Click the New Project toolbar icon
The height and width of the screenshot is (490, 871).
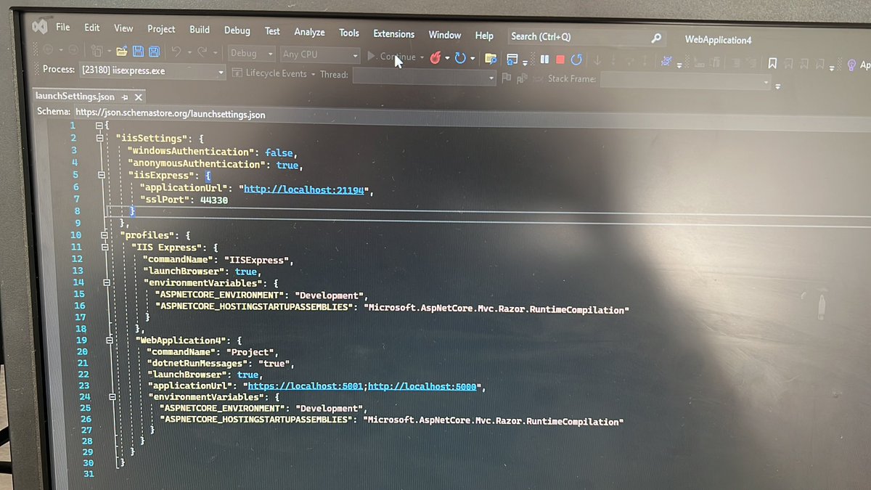tap(96, 50)
